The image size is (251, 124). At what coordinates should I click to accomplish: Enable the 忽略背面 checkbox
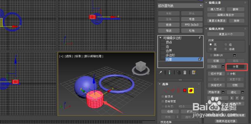coord(163,102)
